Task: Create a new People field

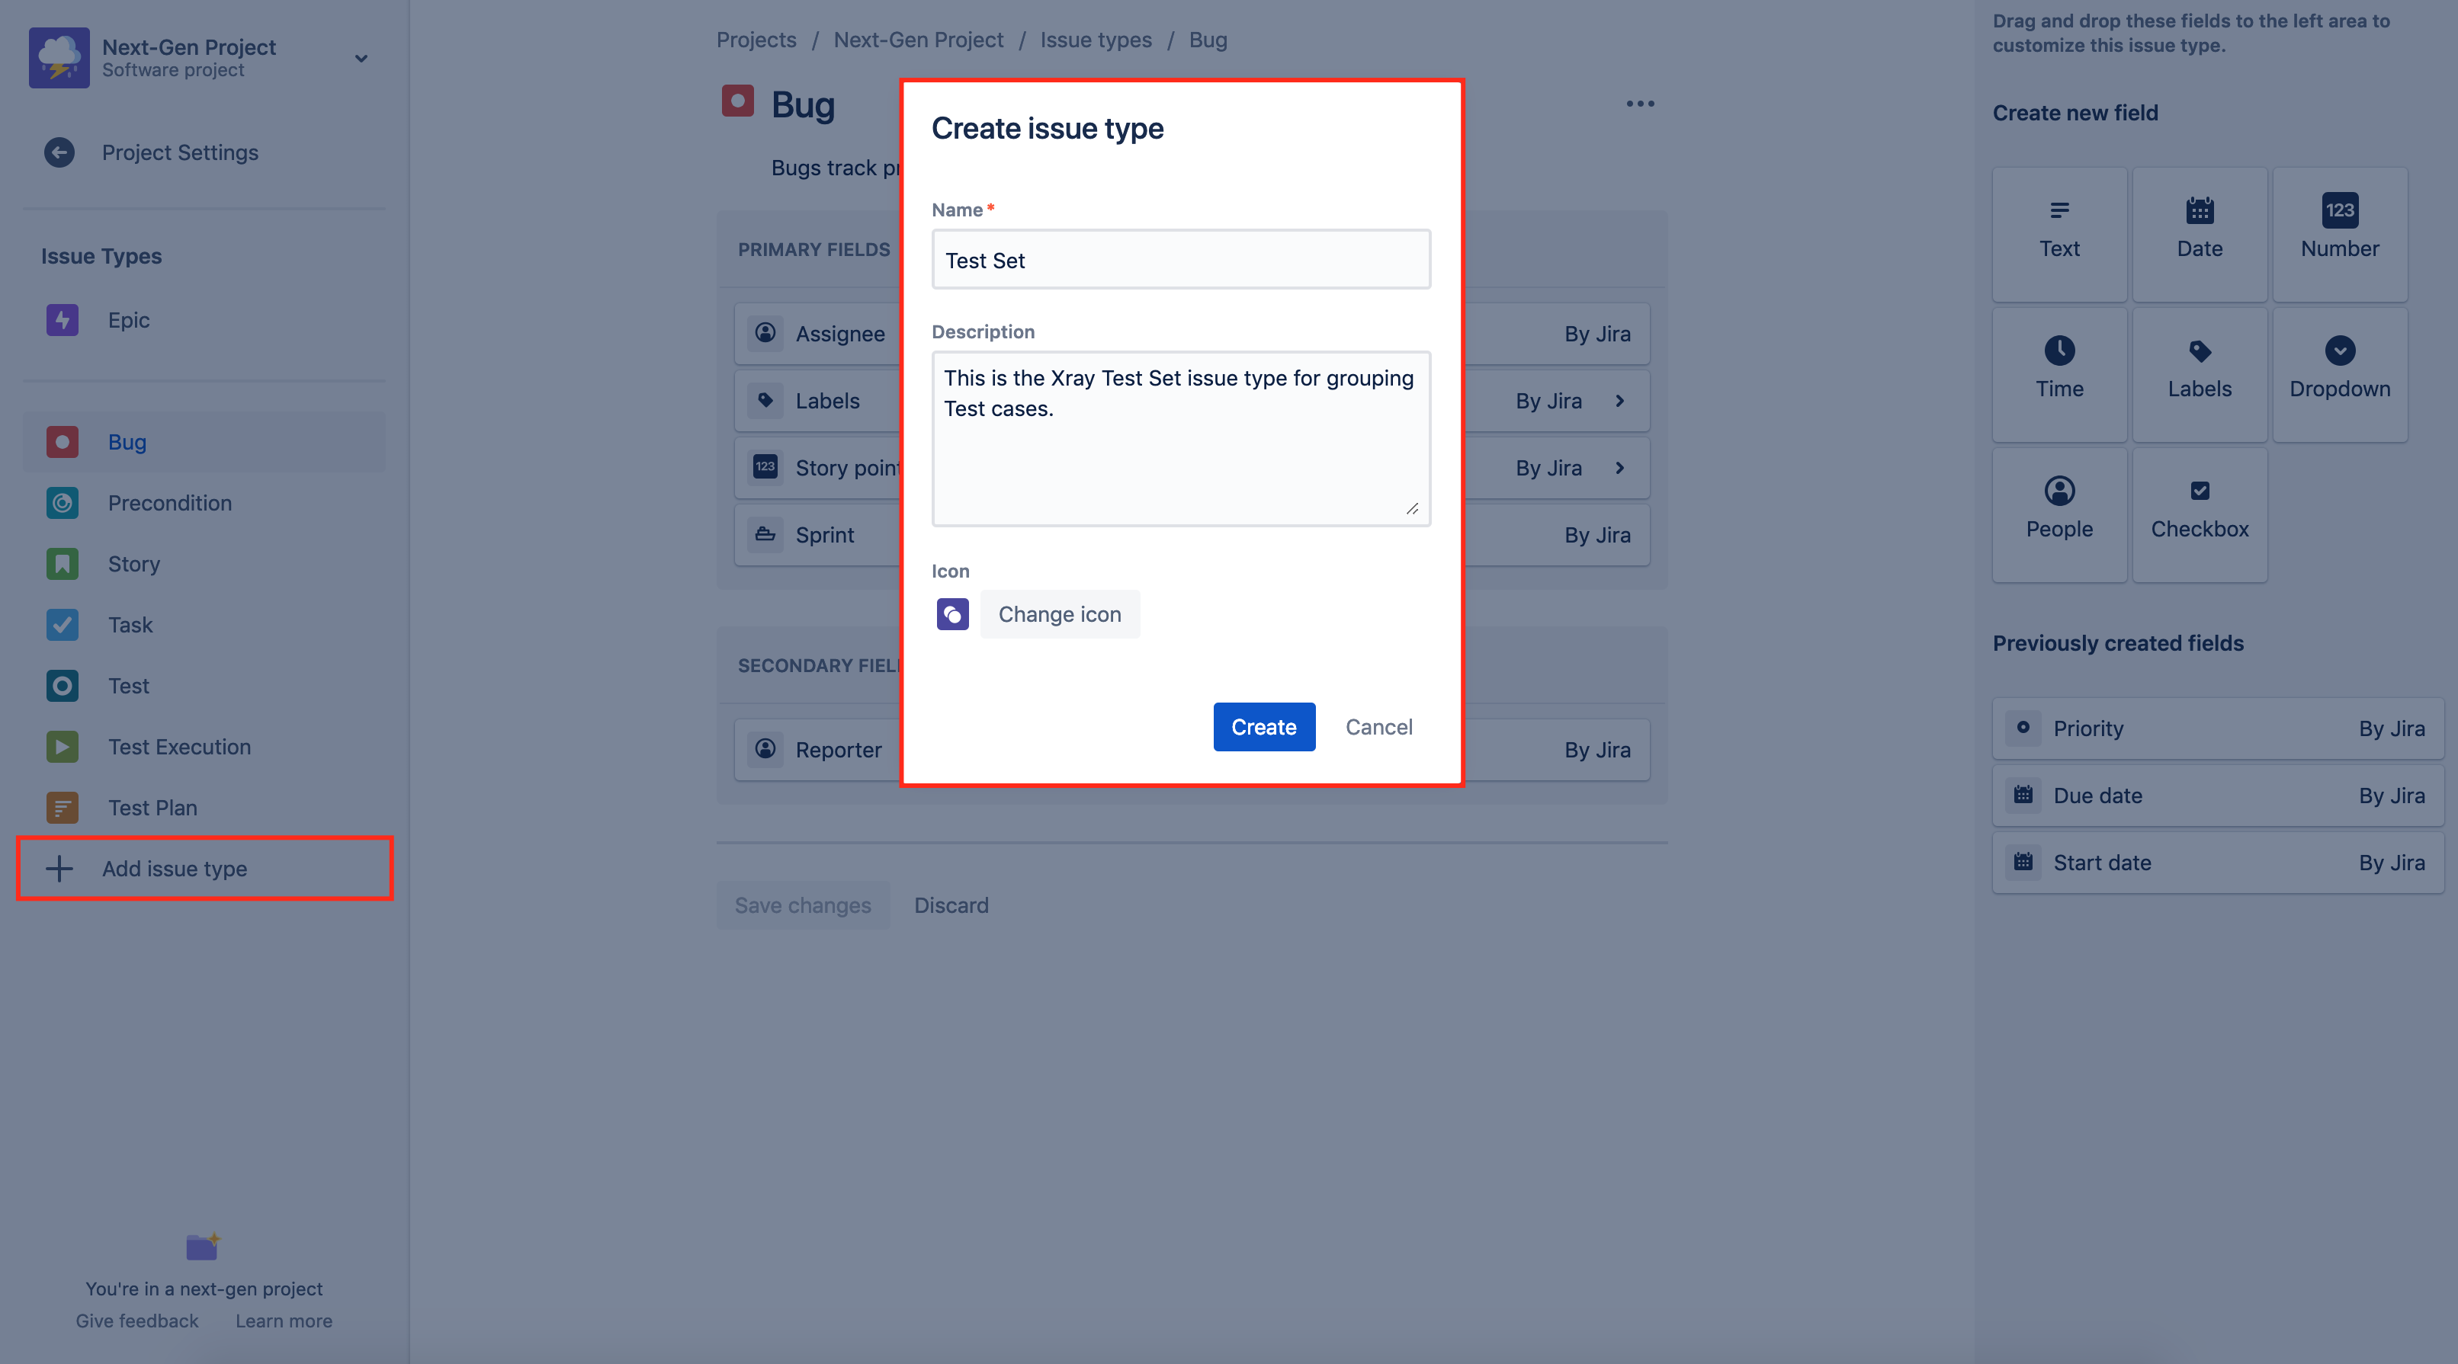Action: (2059, 514)
